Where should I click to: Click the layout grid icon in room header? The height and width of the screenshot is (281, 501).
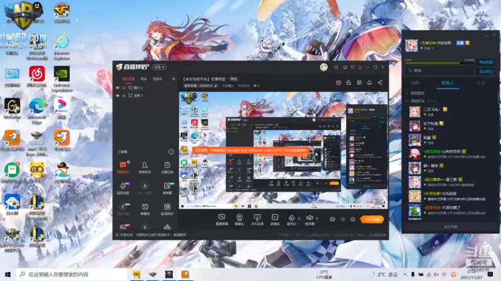(359, 82)
